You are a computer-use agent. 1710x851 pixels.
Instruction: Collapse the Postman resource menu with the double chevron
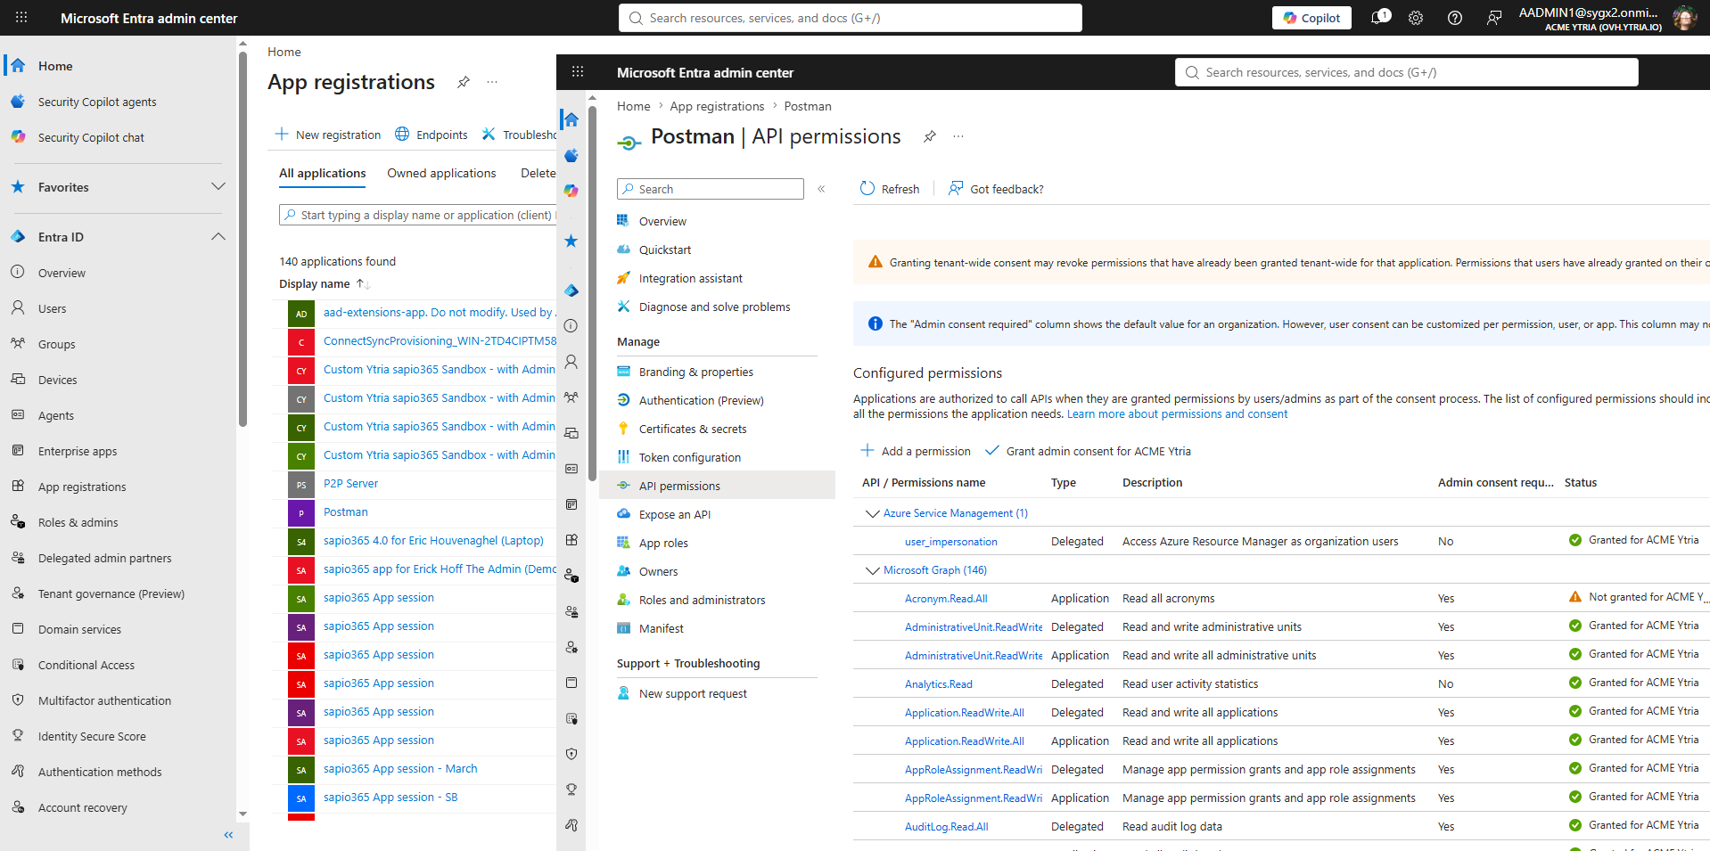pos(821,189)
